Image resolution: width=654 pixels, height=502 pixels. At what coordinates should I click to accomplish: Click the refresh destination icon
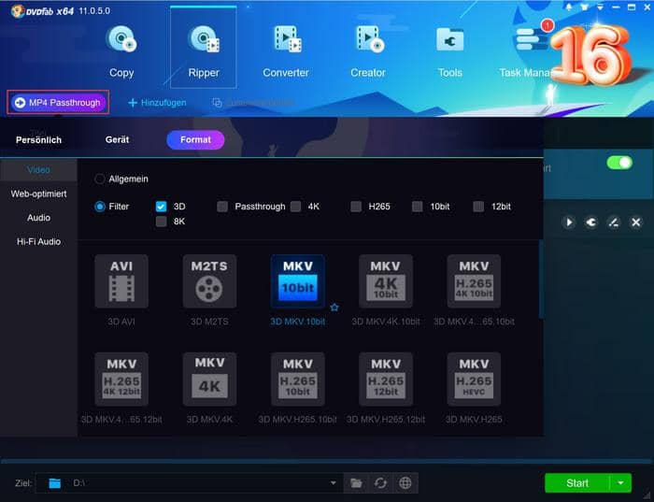click(x=380, y=483)
